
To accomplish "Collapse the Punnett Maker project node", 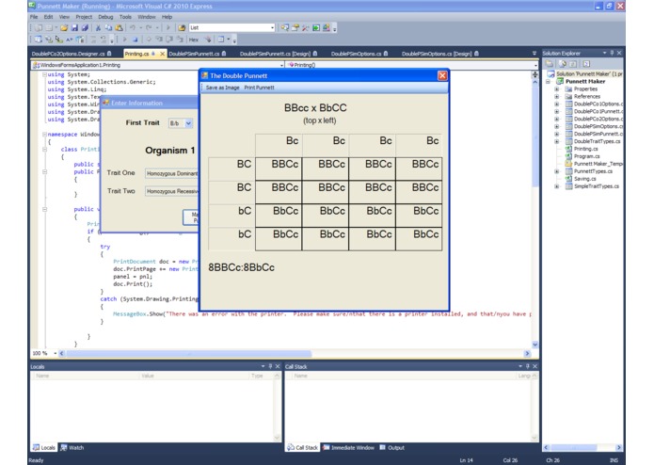I will (548, 82).
